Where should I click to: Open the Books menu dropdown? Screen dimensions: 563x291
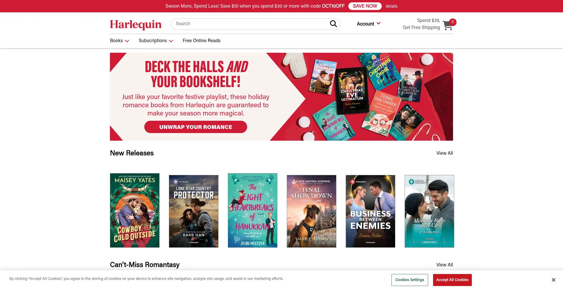(119, 41)
